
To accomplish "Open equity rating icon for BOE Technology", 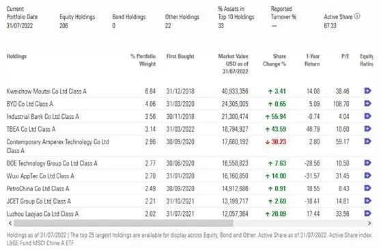I will 367,163.
